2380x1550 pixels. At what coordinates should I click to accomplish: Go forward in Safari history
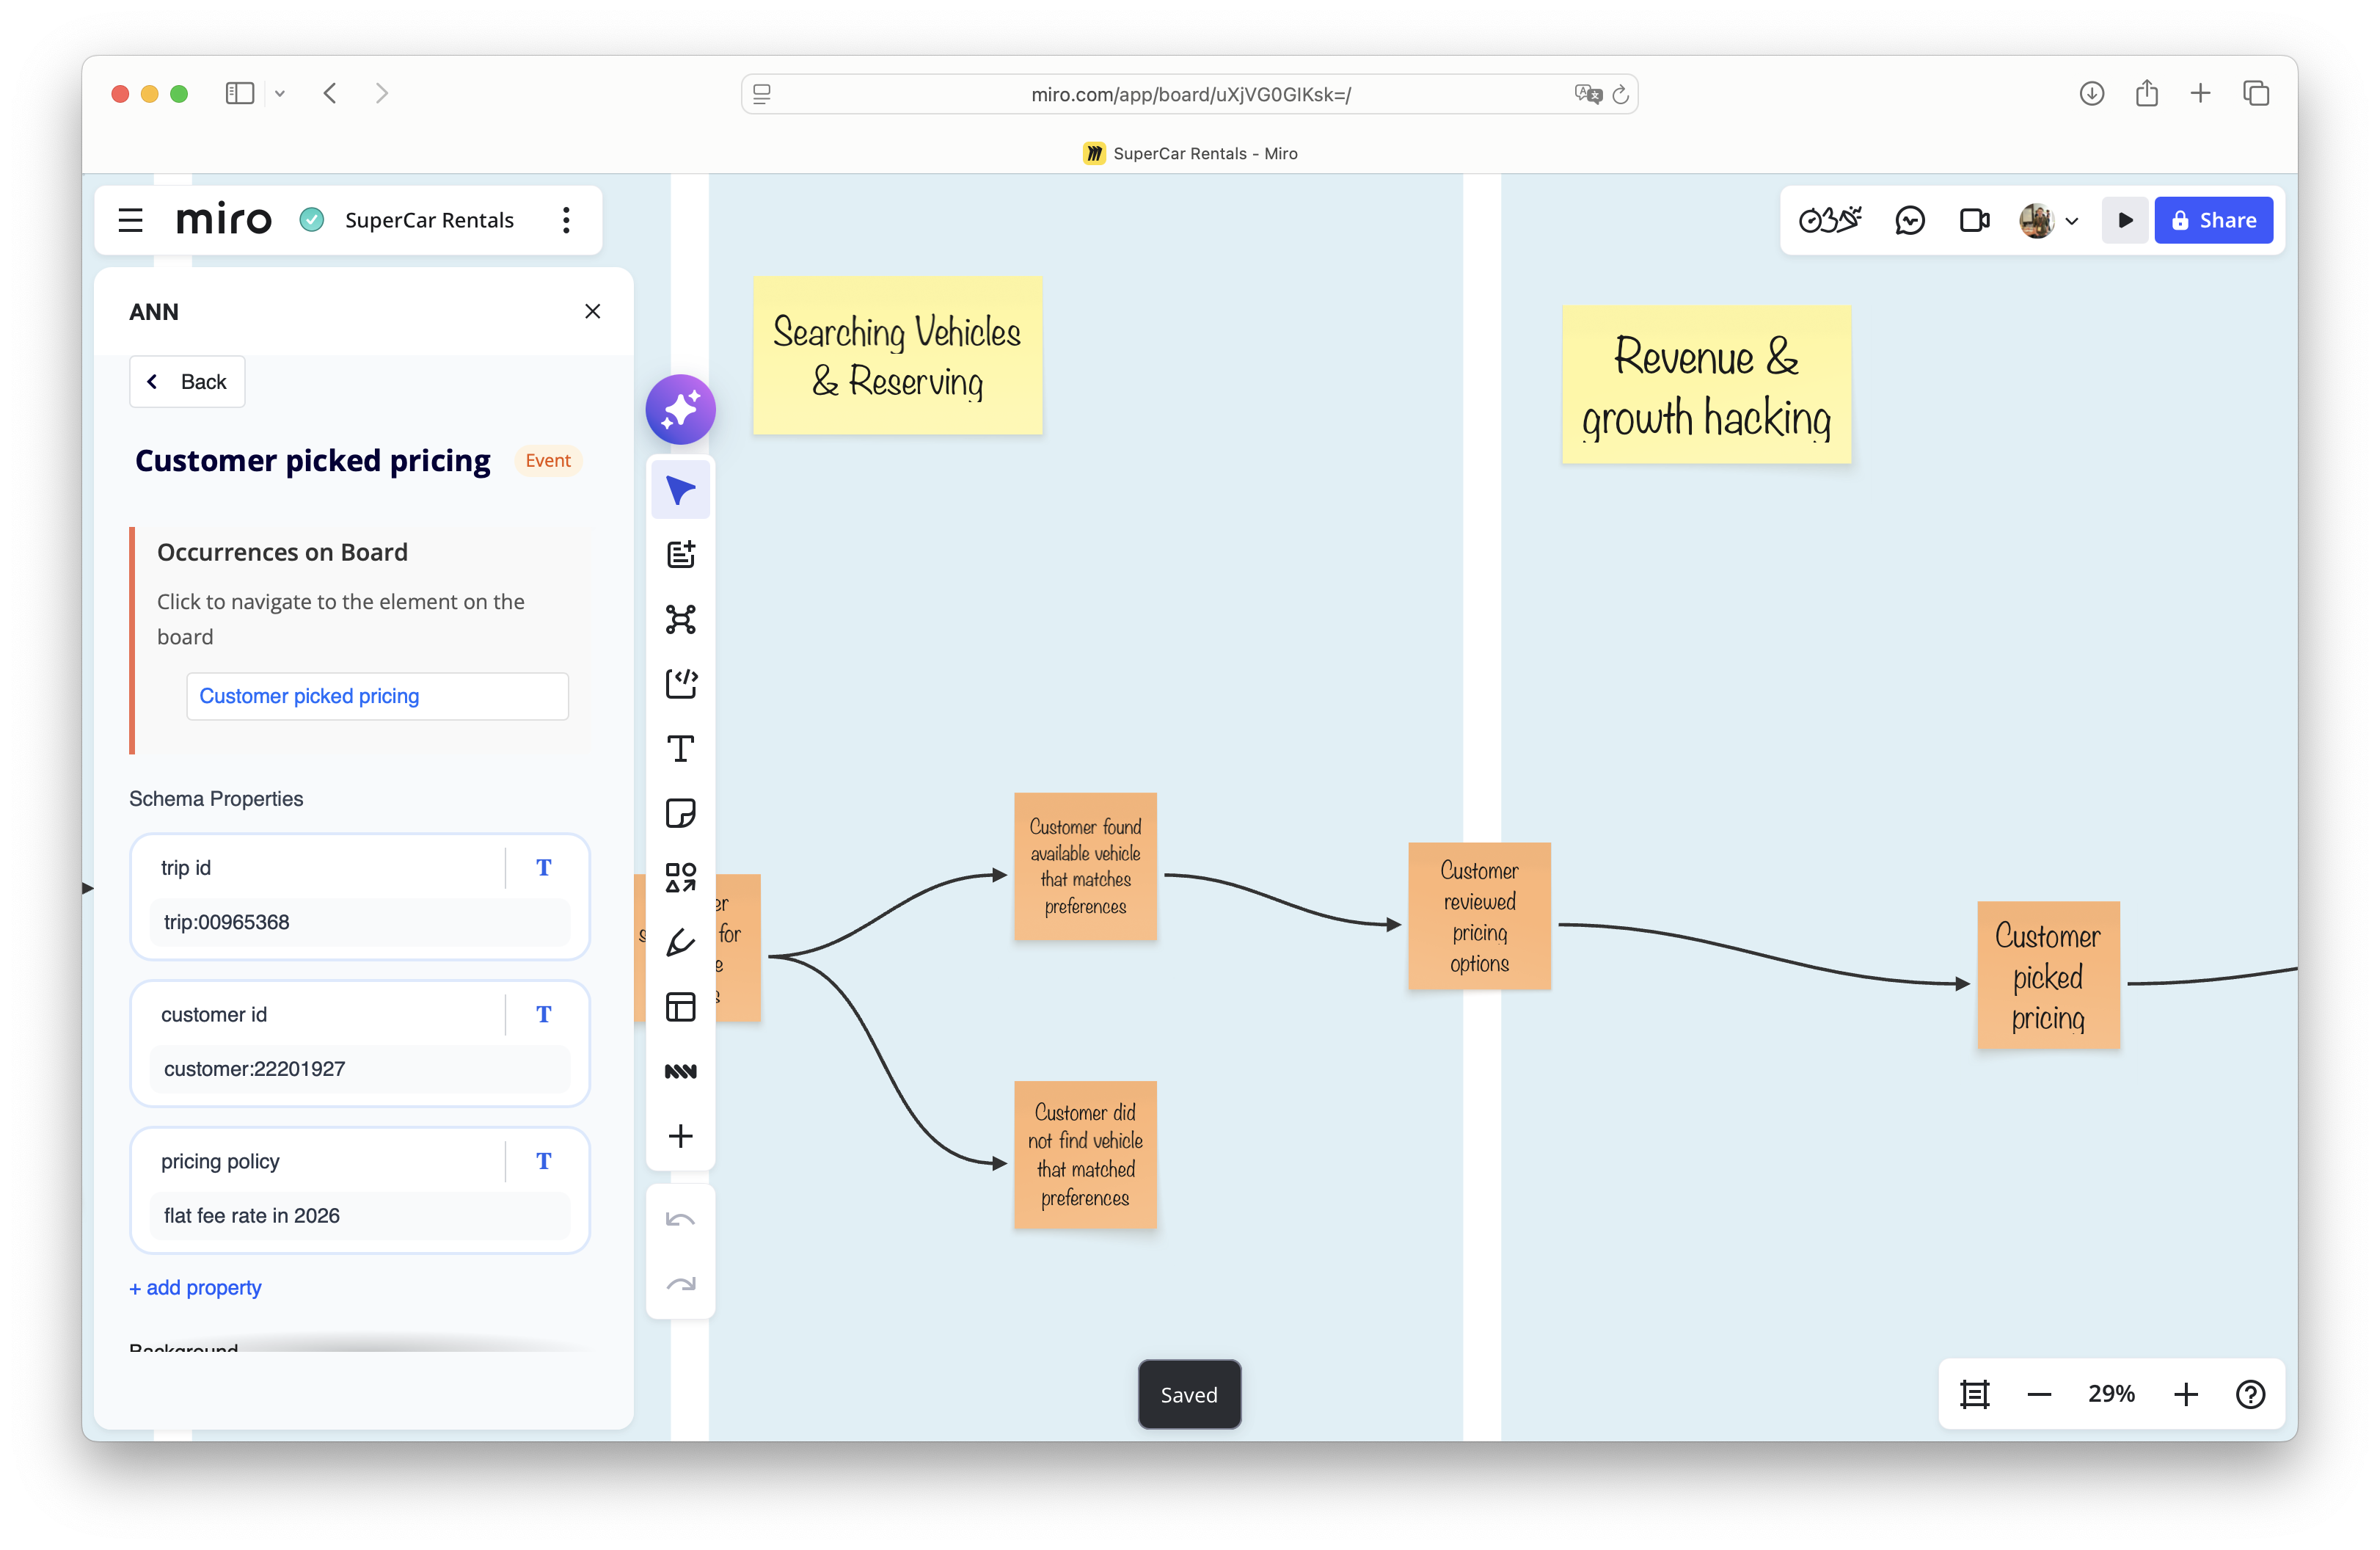(x=382, y=93)
